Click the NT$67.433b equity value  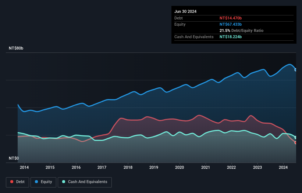click(x=231, y=24)
